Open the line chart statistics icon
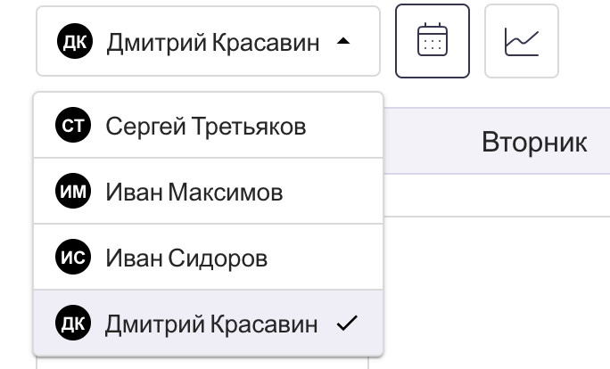The image size is (610, 369). pyautogui.click(x=521, y=42)
